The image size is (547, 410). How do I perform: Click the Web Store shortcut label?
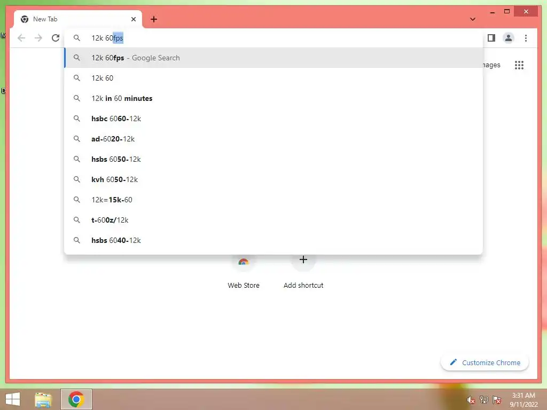tap(244, 285)
